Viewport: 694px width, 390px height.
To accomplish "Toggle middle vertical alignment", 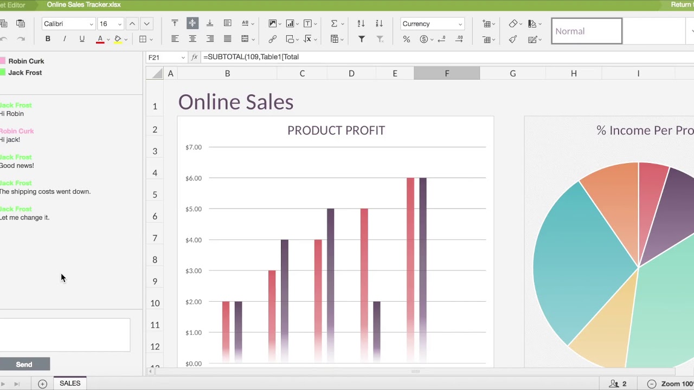I will click(192, 23).
